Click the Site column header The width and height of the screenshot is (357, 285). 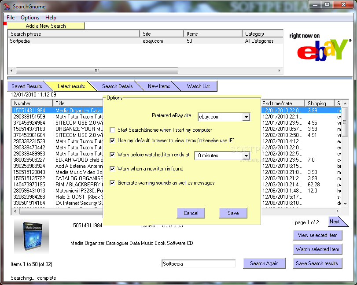162,34
